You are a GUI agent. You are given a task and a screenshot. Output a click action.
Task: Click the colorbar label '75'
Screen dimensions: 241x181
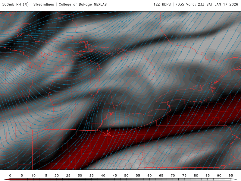pyautogui.click(x=184, y=176)
